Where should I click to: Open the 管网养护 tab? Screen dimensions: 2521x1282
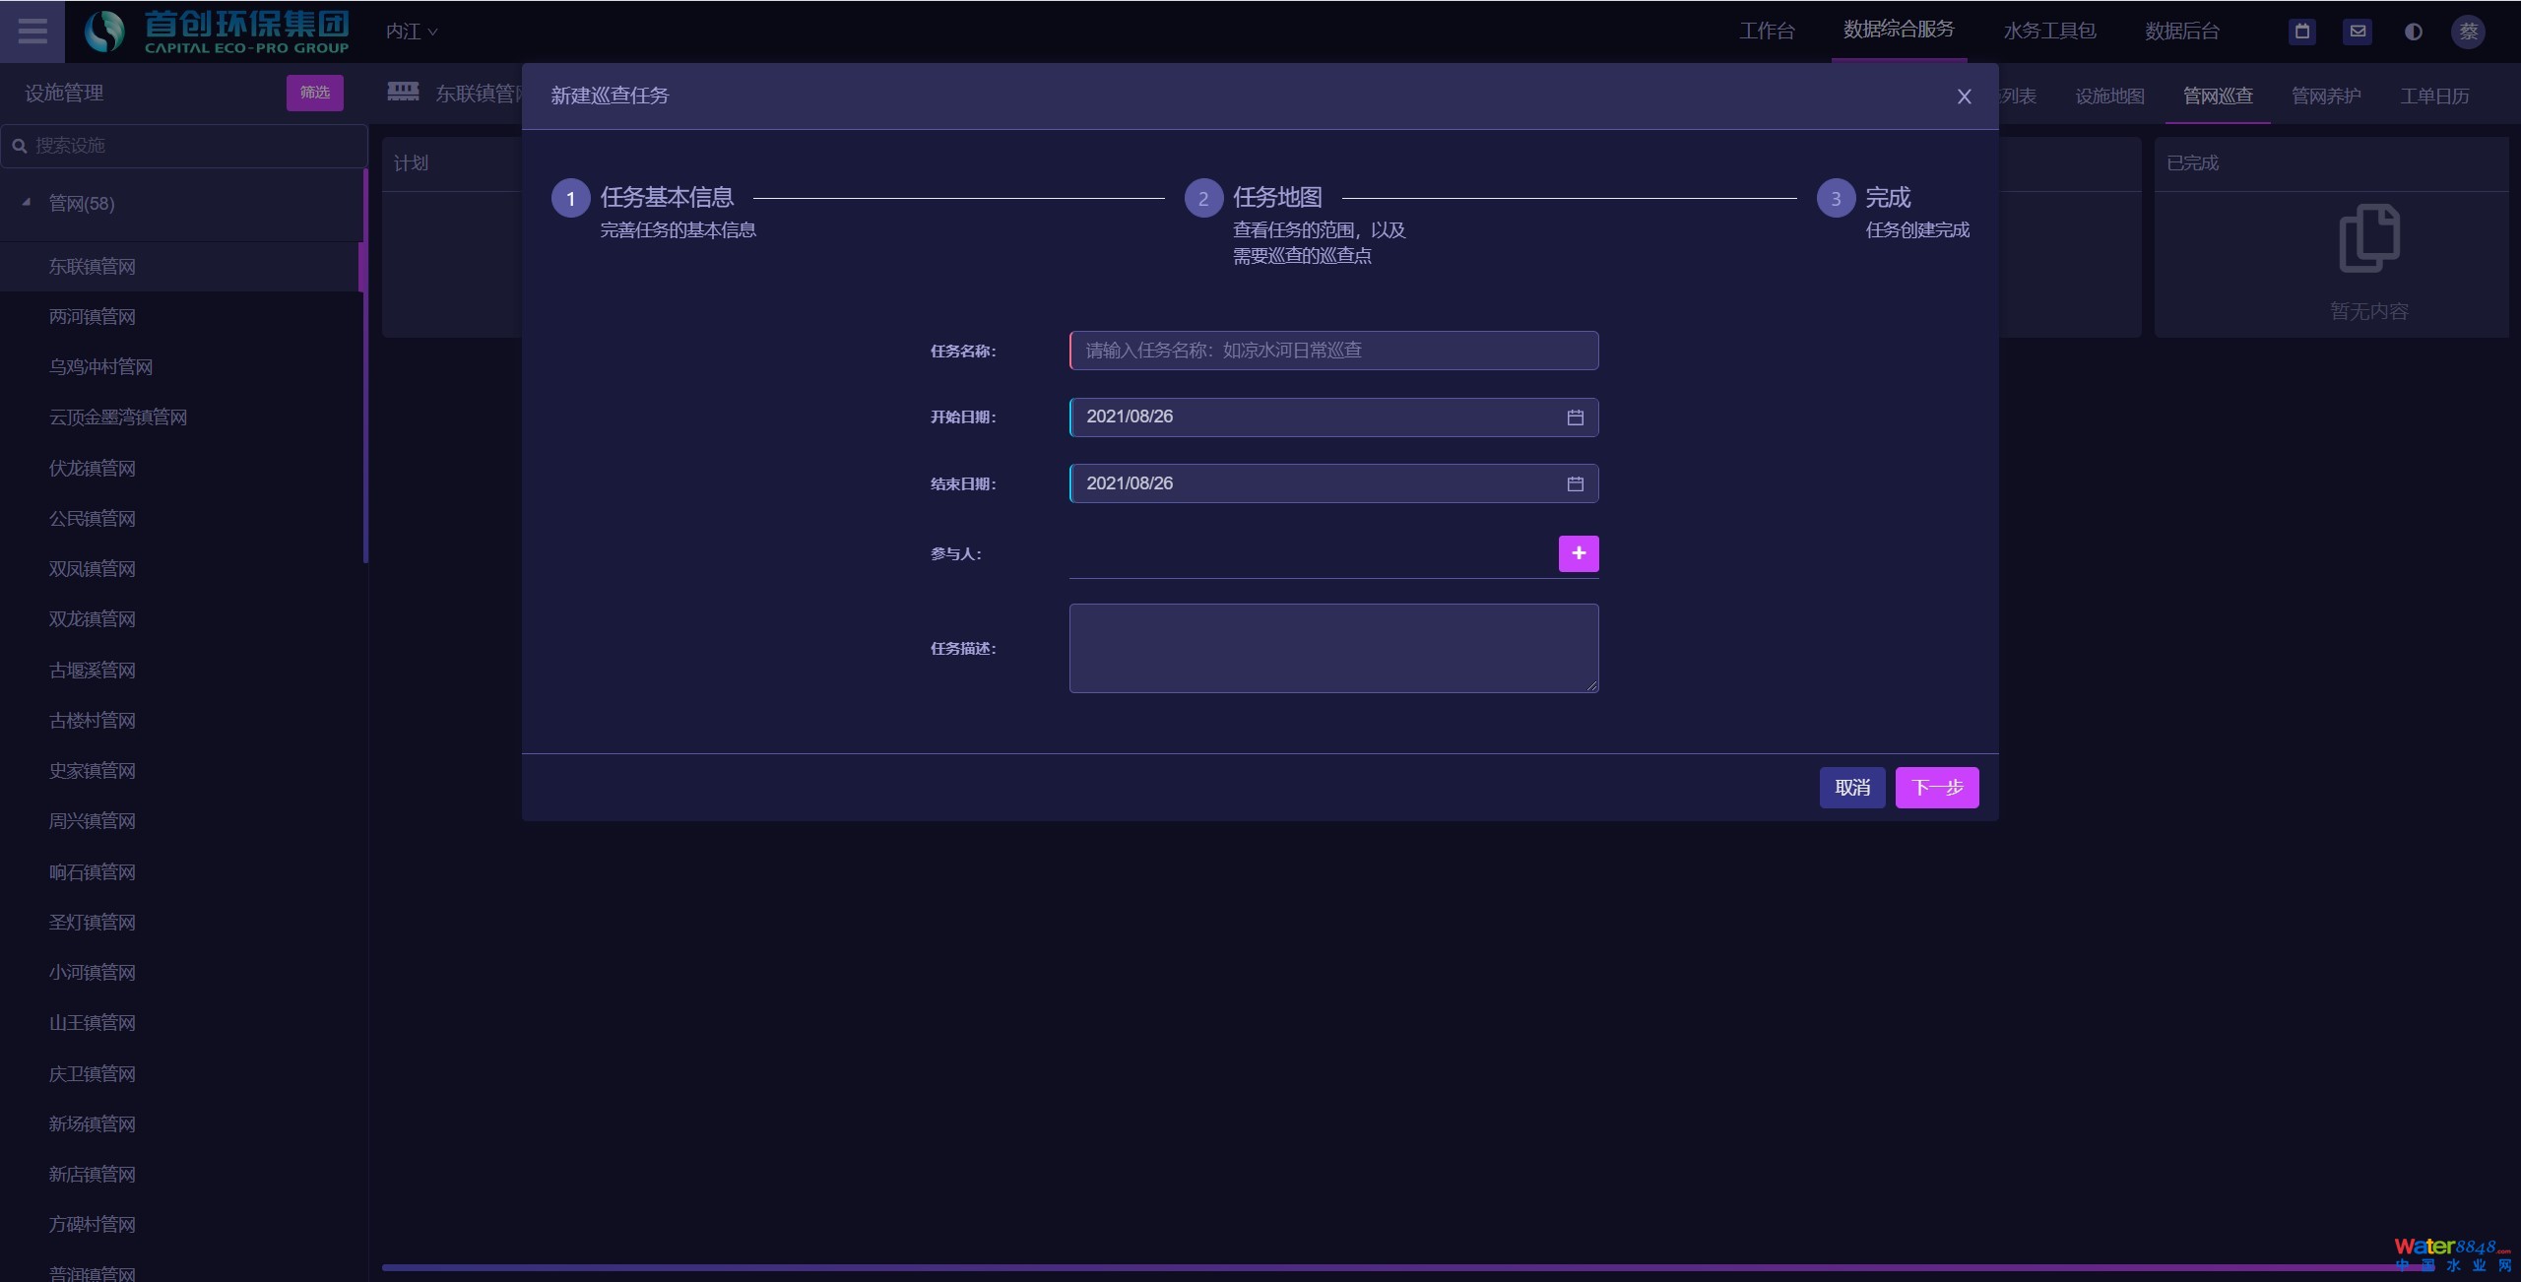click(2325, 96)
